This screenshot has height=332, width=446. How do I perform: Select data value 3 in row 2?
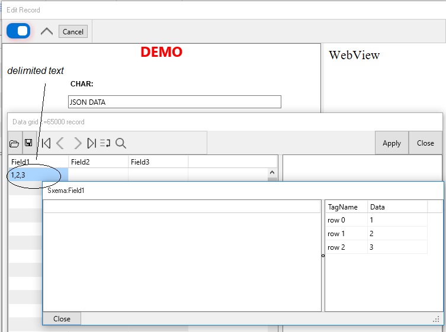click(397, 247)
